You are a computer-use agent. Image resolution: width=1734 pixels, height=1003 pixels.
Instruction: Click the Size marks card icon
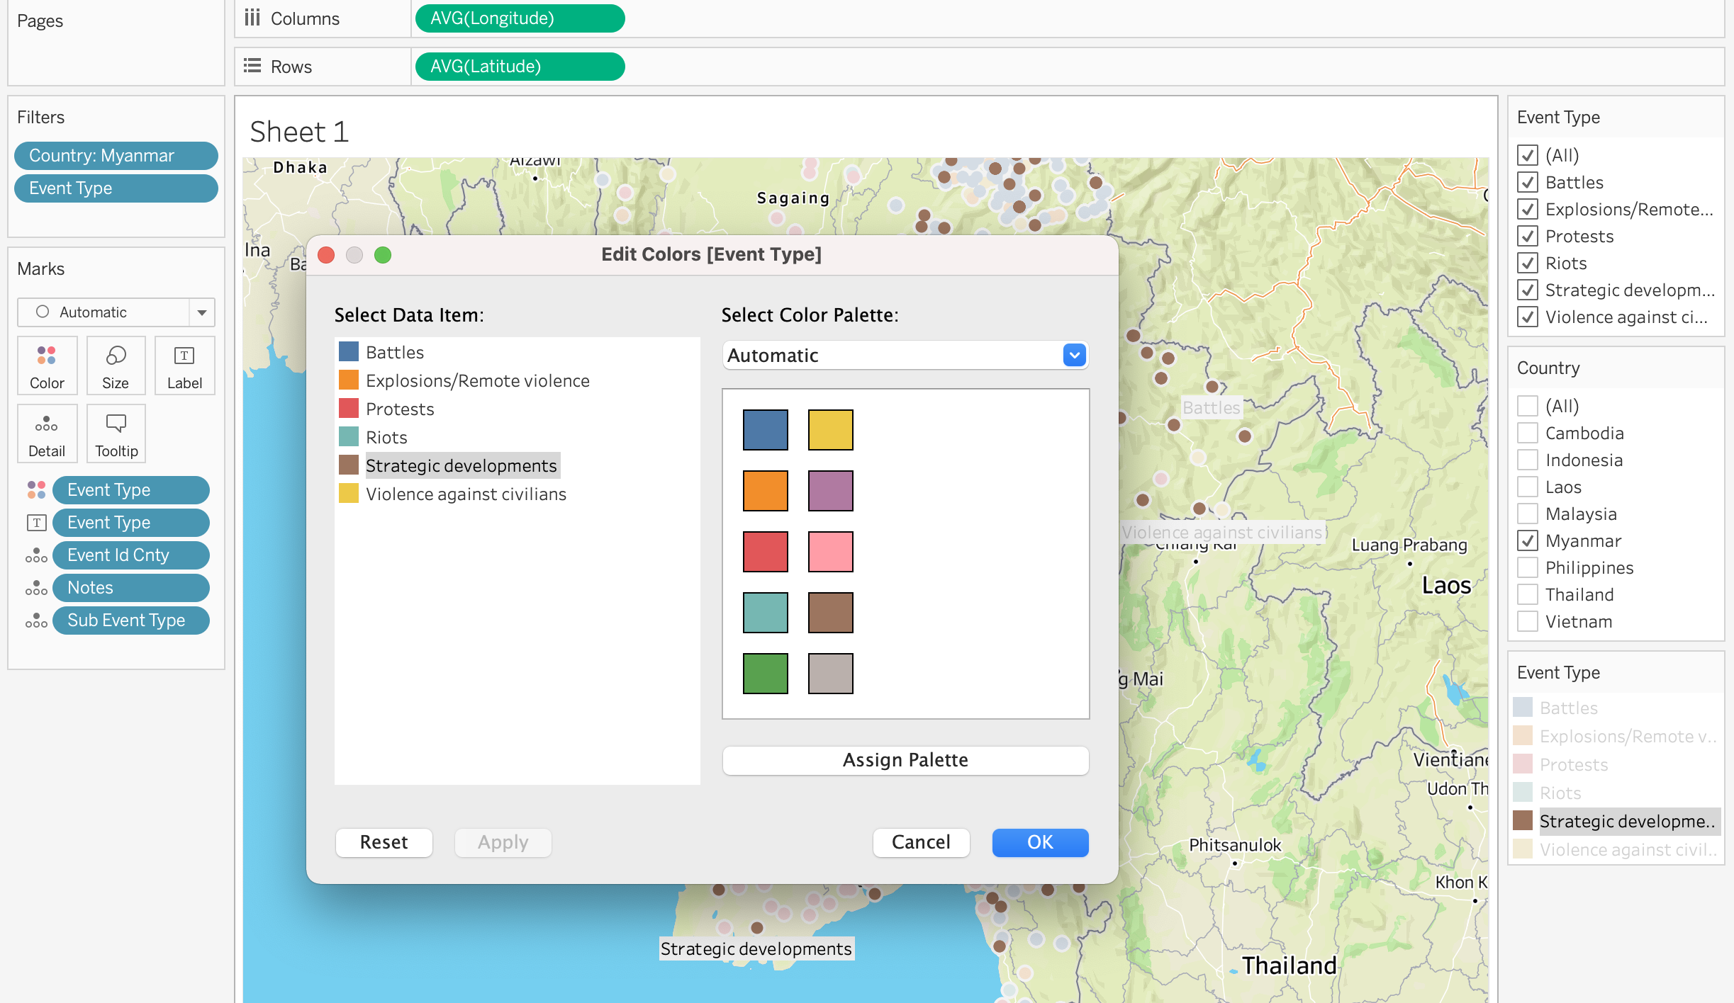[116, 366]
